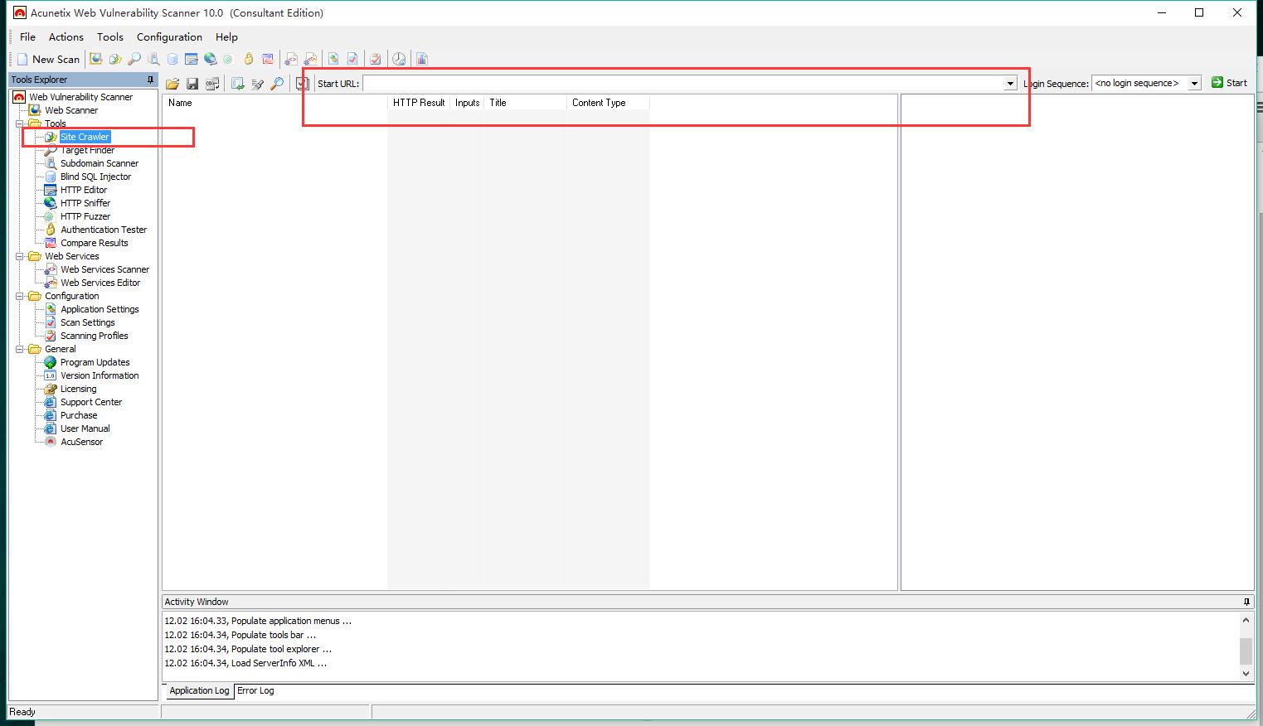Viewport: 1263px width, 726px height.
Task: Launch HTTP Sniffer via its toolbar icon
Action: (x=210, y=59)
